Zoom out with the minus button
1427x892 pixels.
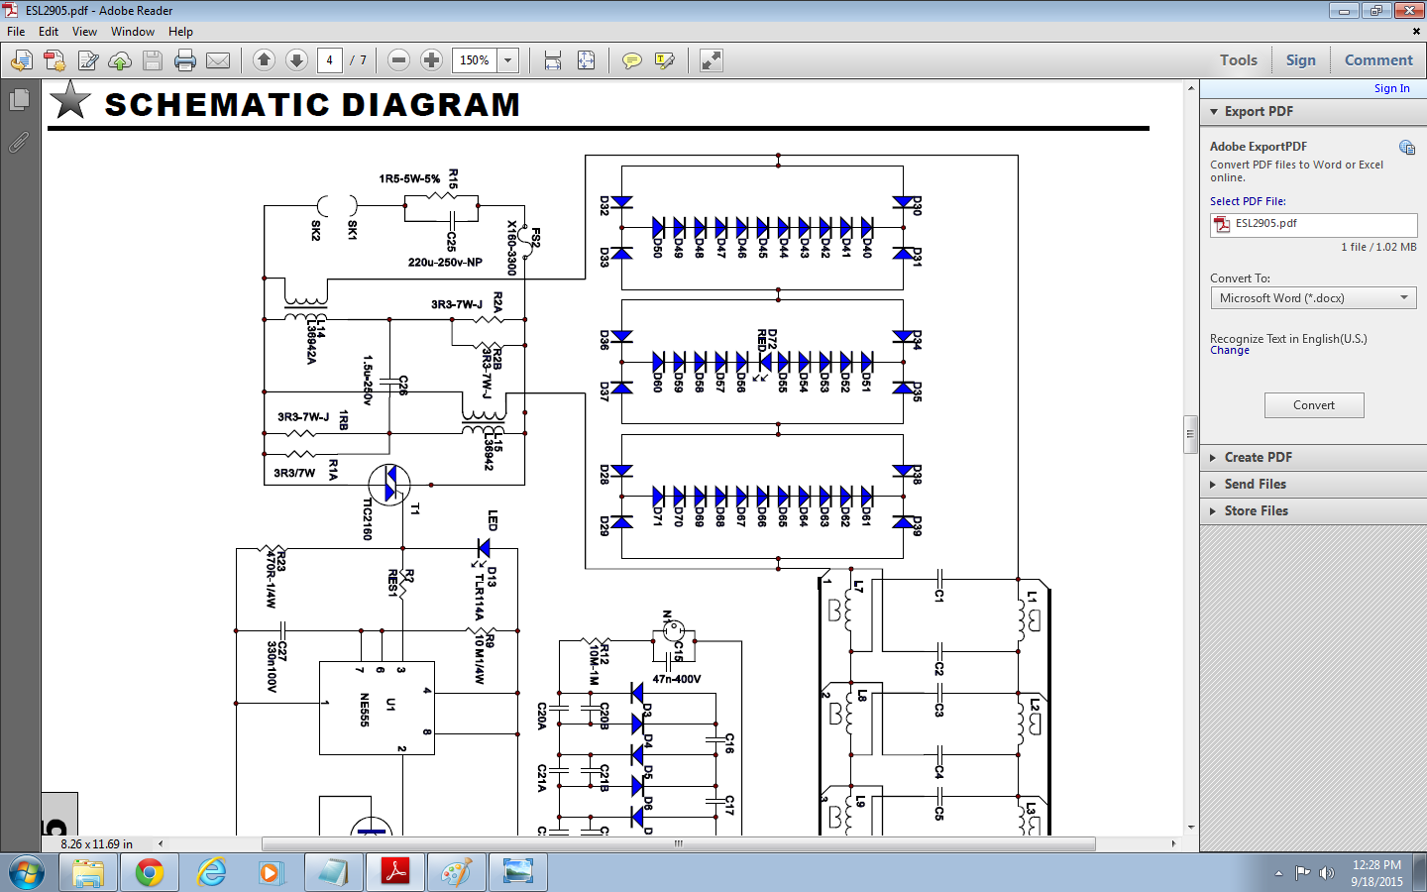398,60
